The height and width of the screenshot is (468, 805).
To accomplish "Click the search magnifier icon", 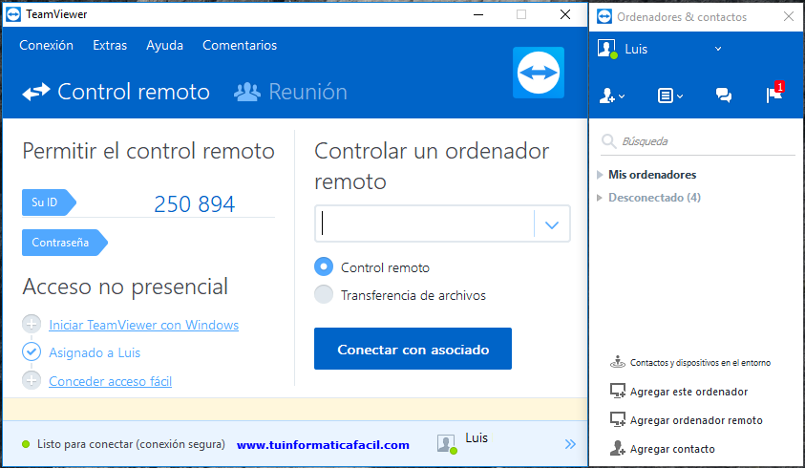I will click(609, 141).
